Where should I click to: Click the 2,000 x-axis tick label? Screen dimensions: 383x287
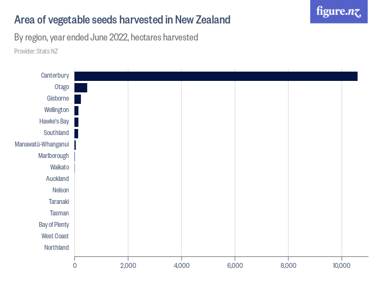(x=128, y=266)
